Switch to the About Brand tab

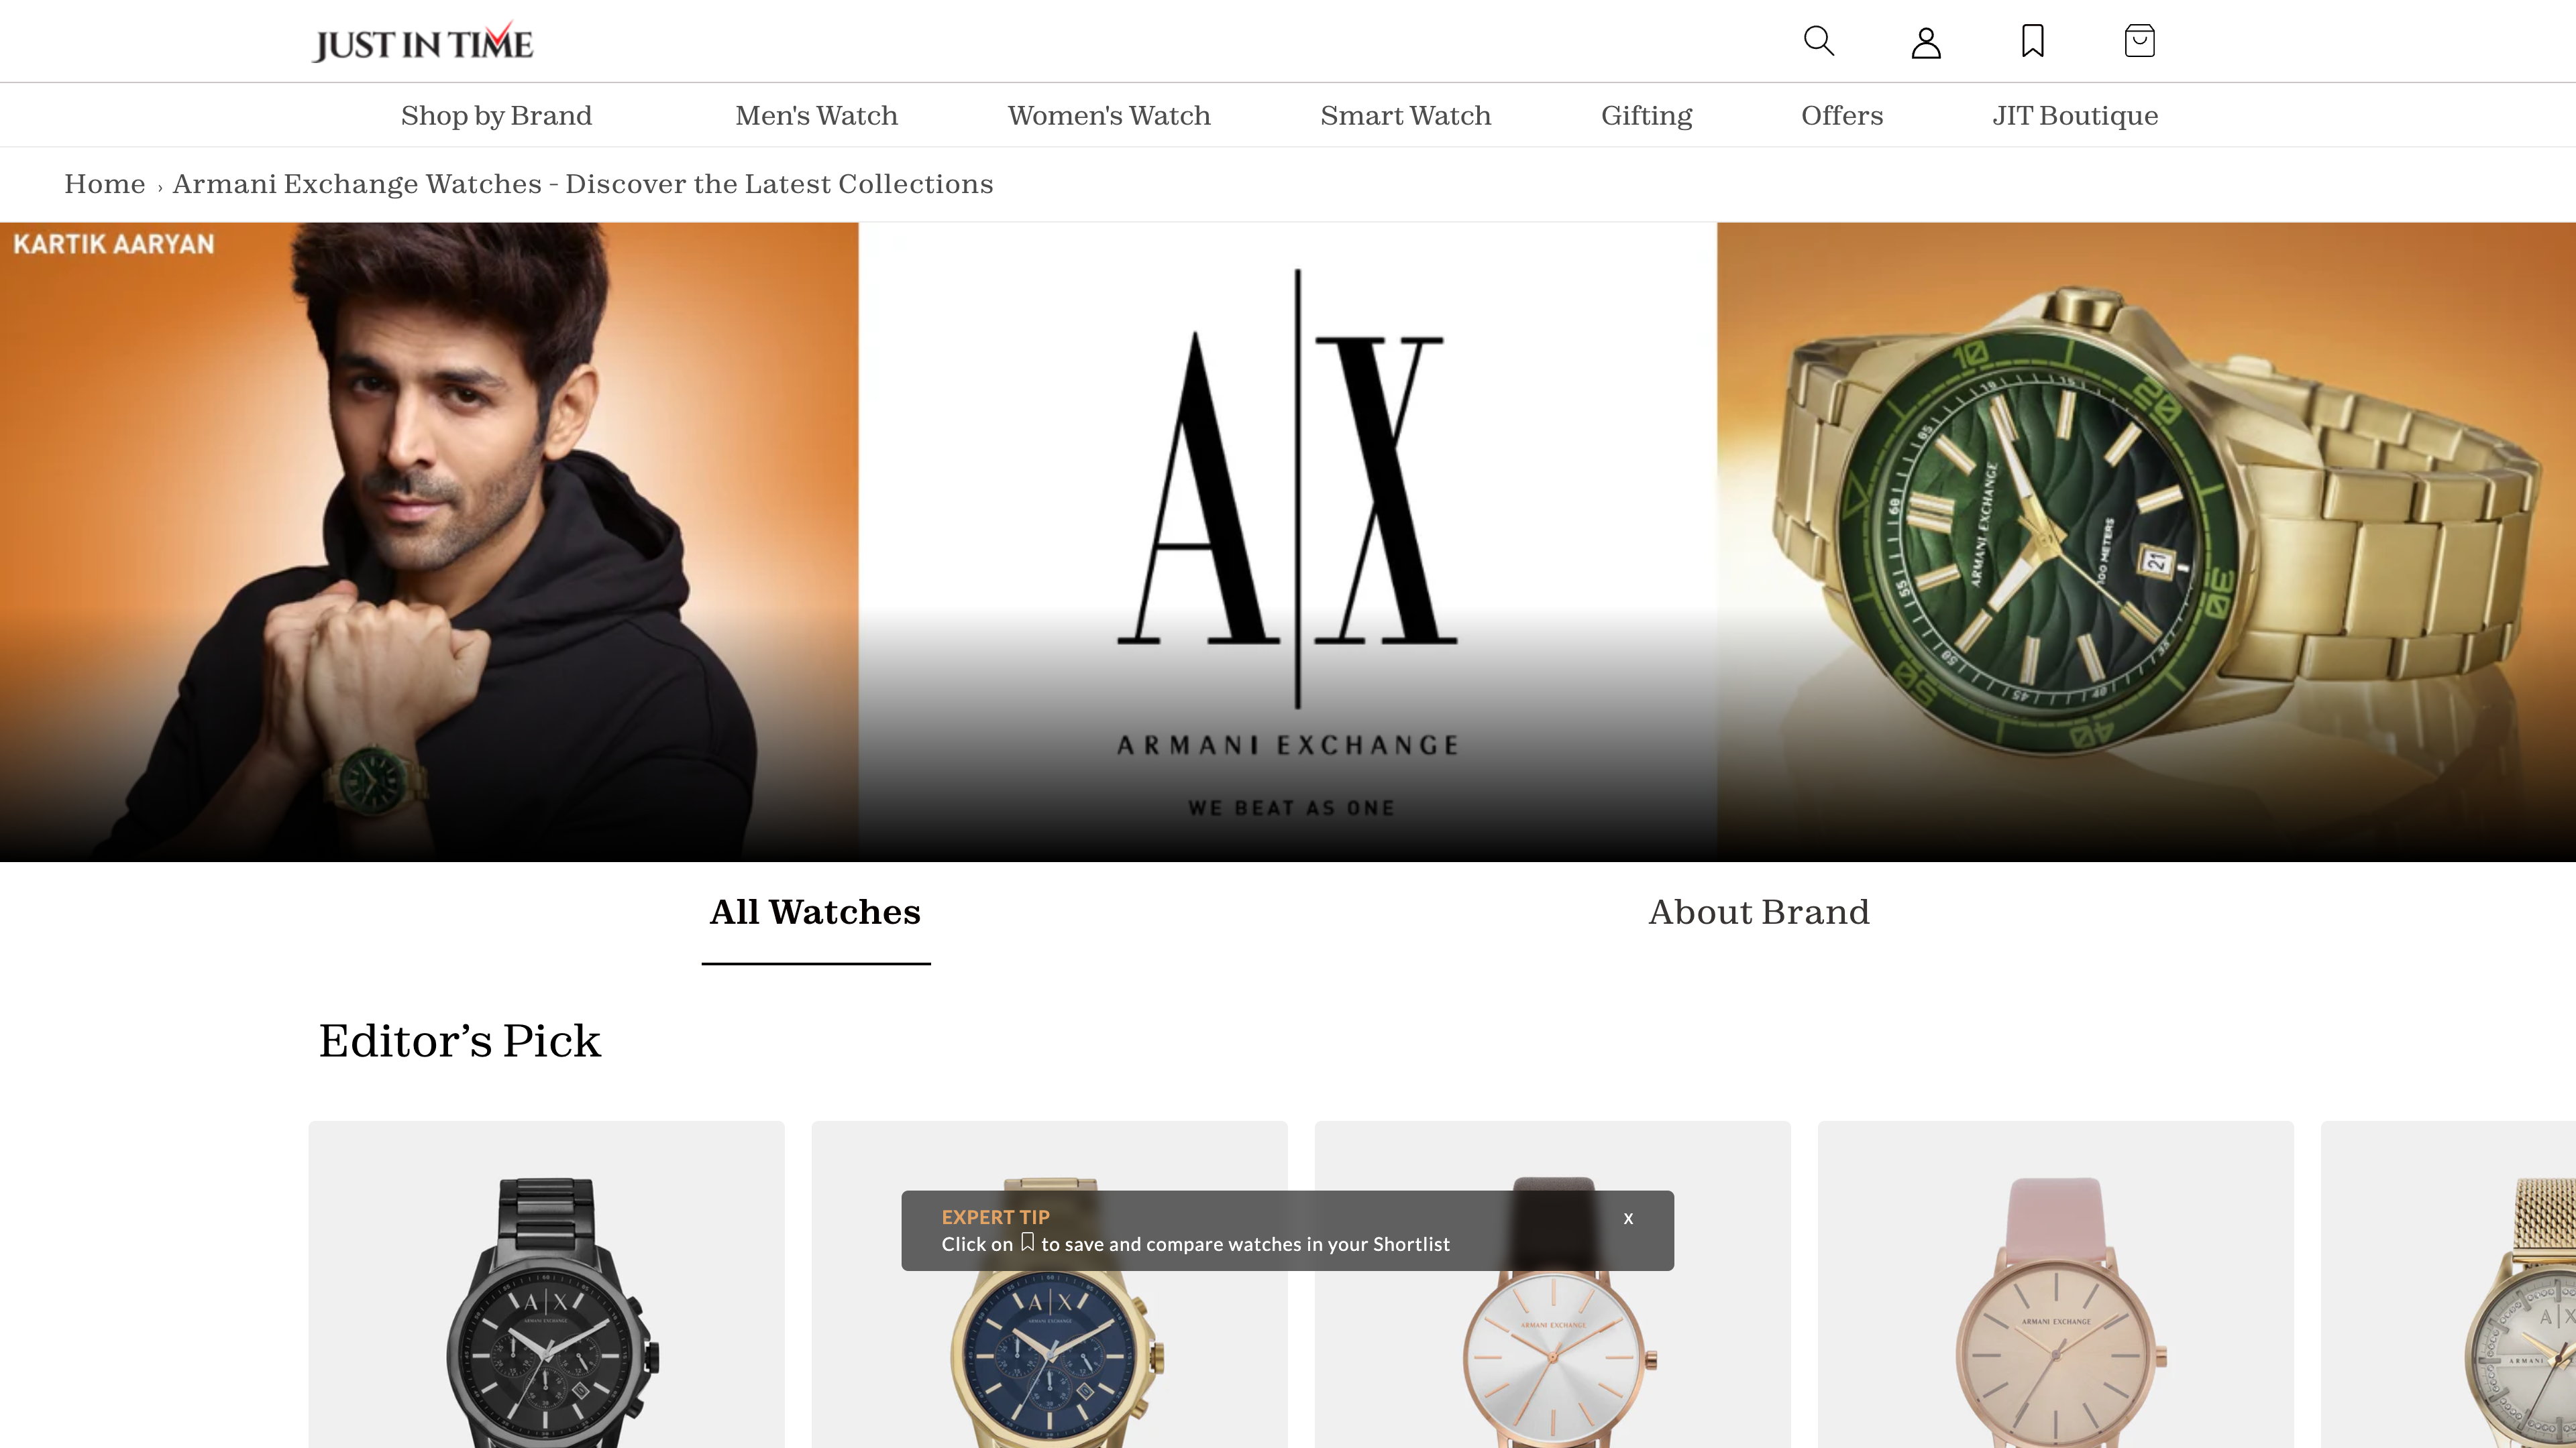pos(1759,910)
